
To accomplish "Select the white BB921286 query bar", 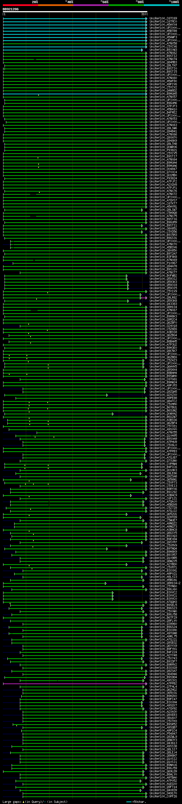I will pyautogui.click(x=75, y=11).
